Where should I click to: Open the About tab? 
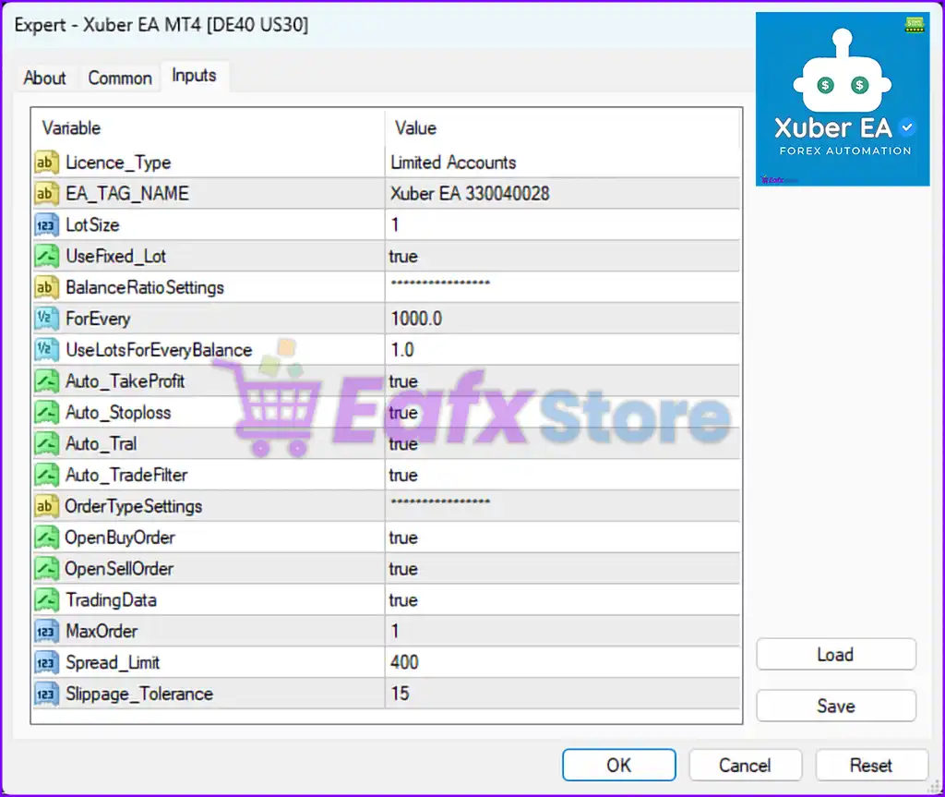point(44,78)
